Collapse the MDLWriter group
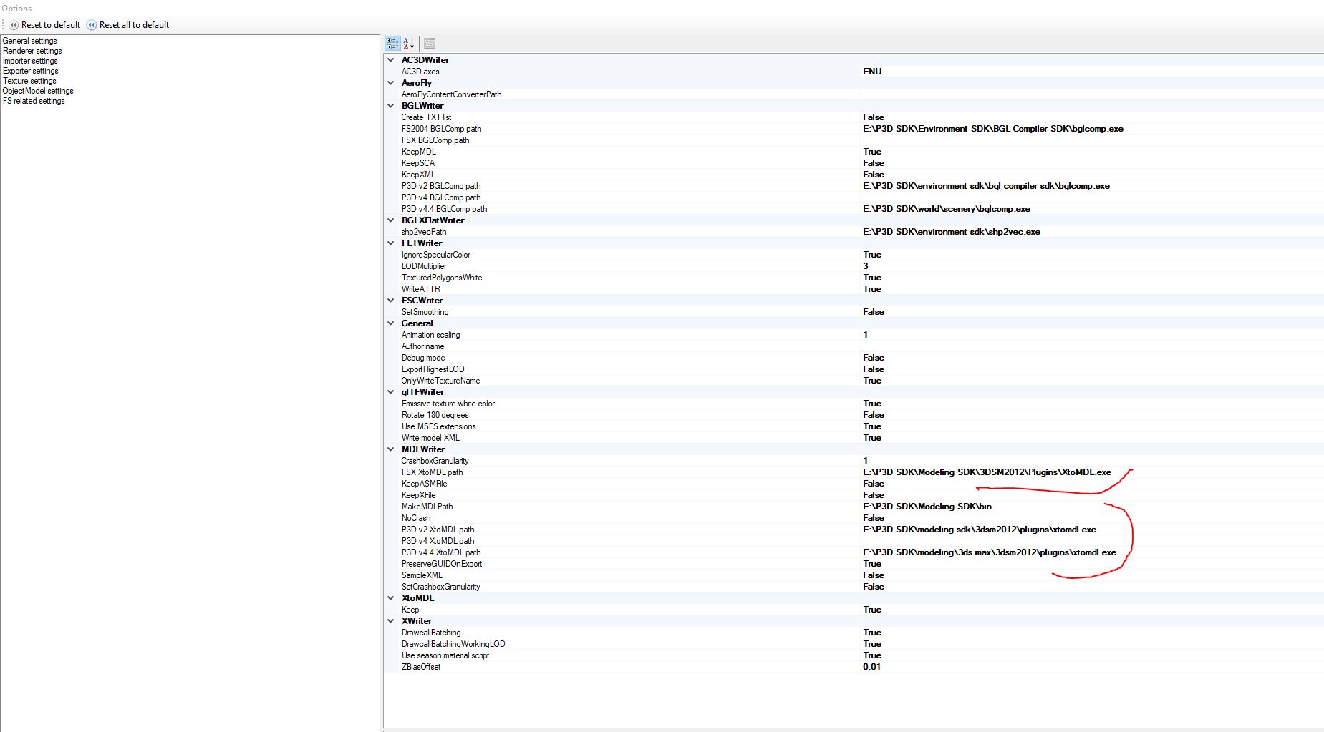Screen dimensions: 1324x732 point(391,449)
